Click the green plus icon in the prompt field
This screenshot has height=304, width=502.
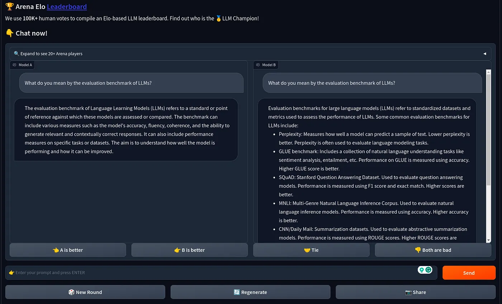[x=422, y=270]
